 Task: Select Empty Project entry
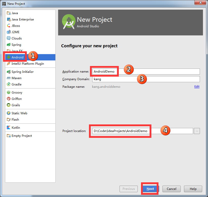(x=30, y=136)
